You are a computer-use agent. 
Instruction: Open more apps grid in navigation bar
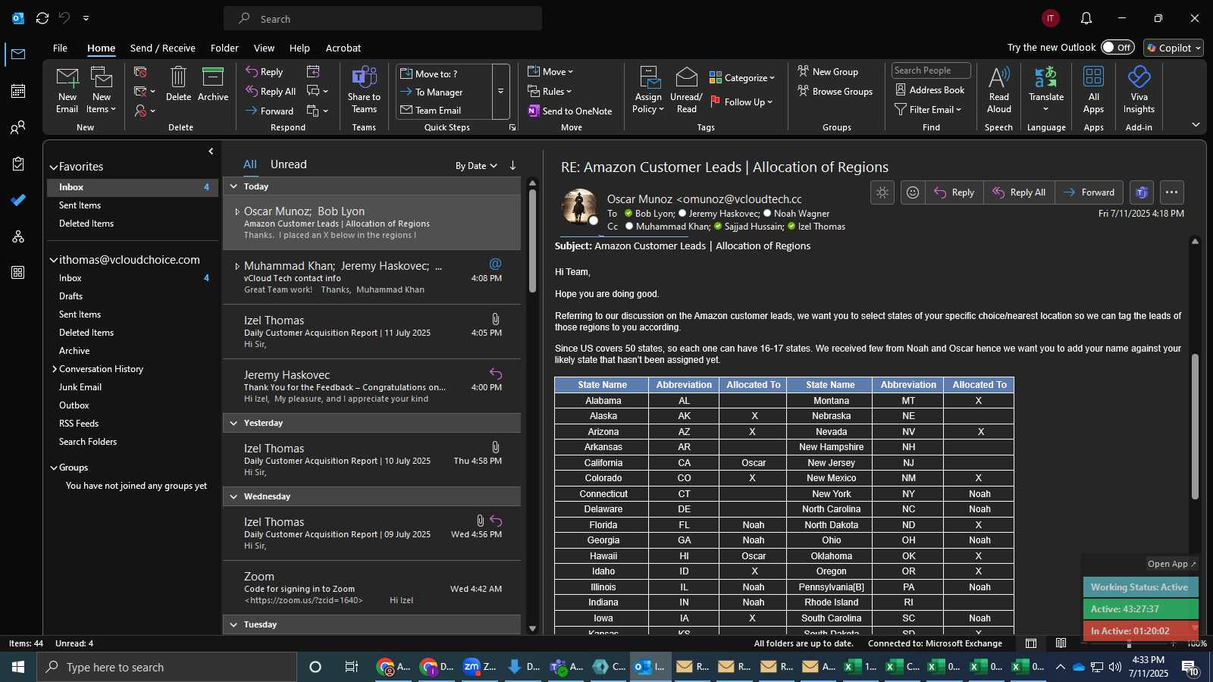pos(18,273)
